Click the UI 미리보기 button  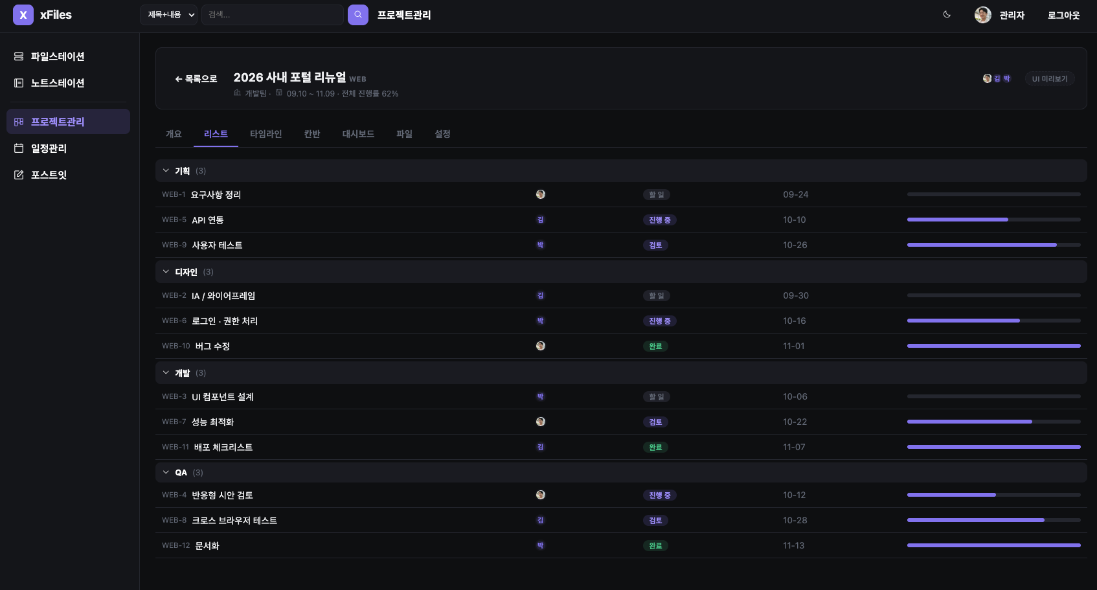(x=1050, y=78)
